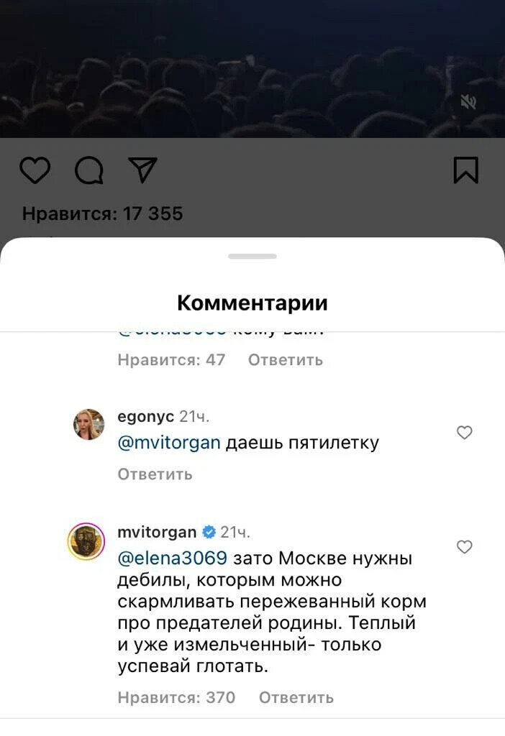Unmute video via muted speaker icon

(x=468, y=101)
